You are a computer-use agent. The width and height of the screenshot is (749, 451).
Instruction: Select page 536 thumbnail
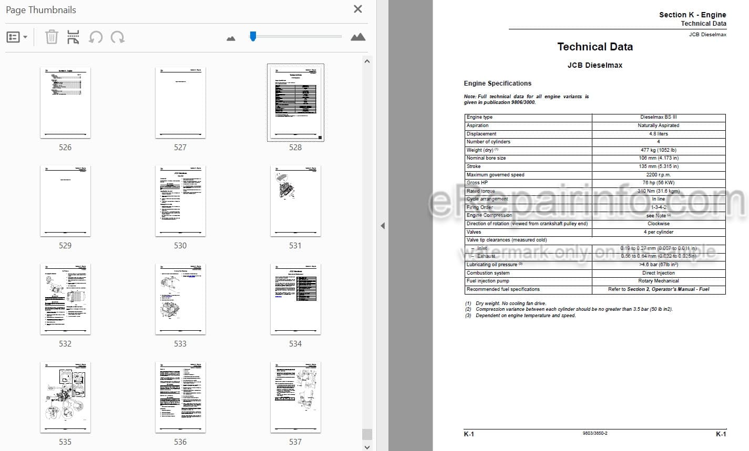pyautogui.click(x=180, y=397)
